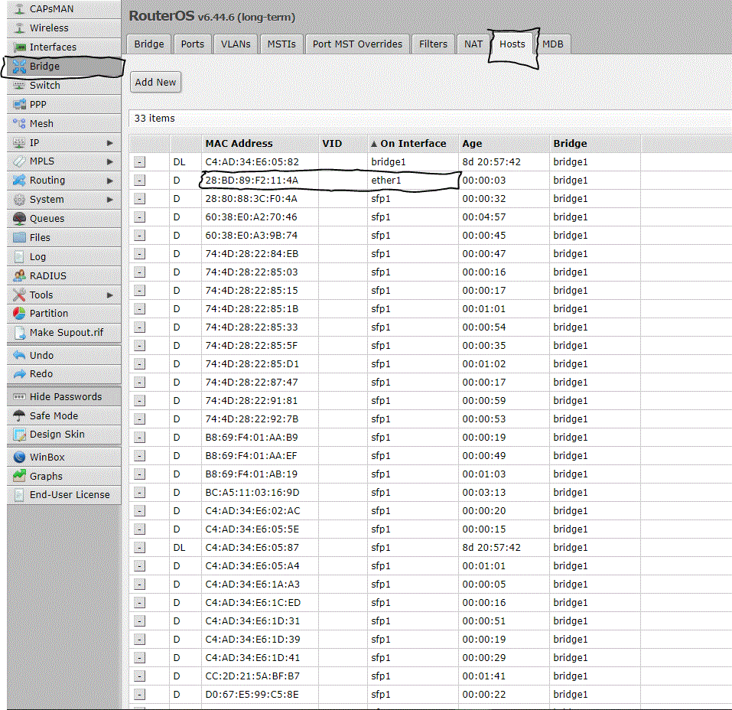The height and width of the screenshot is (710, 732).
Task: Click the Undo arrow icon
Action: pos(19,356)
